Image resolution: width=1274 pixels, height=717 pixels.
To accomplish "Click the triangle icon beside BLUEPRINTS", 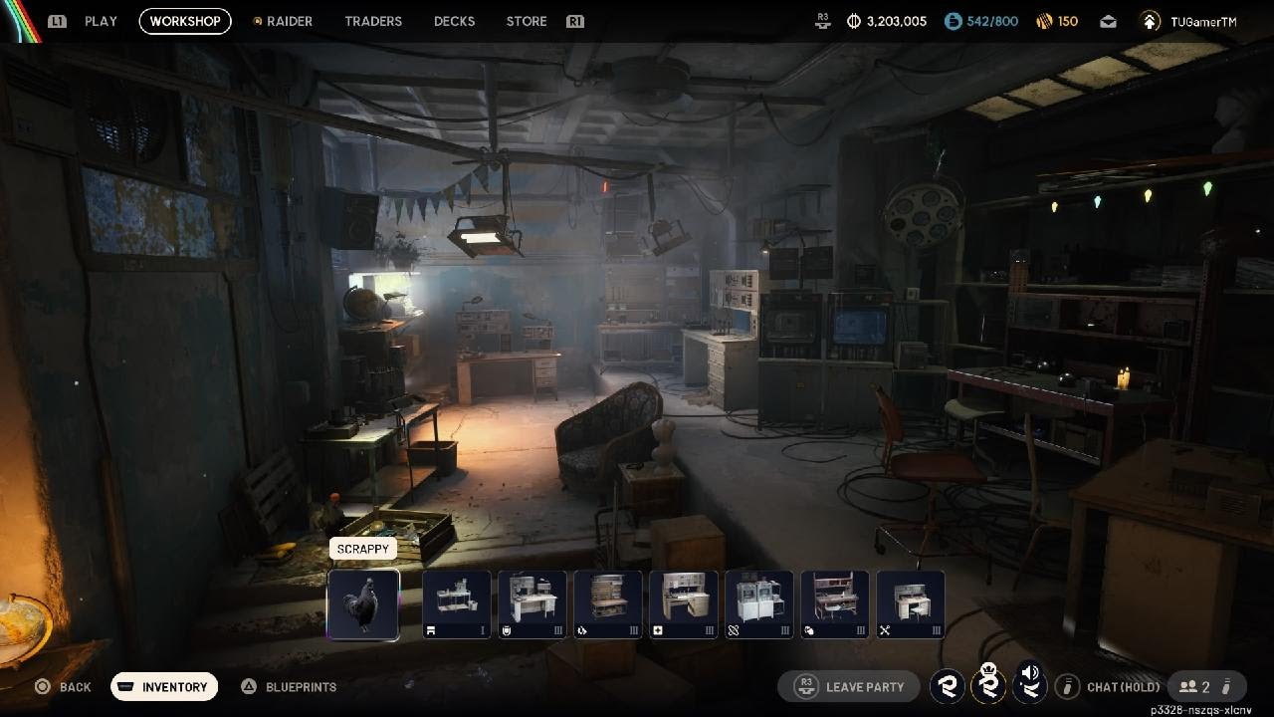I will pyautogui.click(x=250, y=686).
